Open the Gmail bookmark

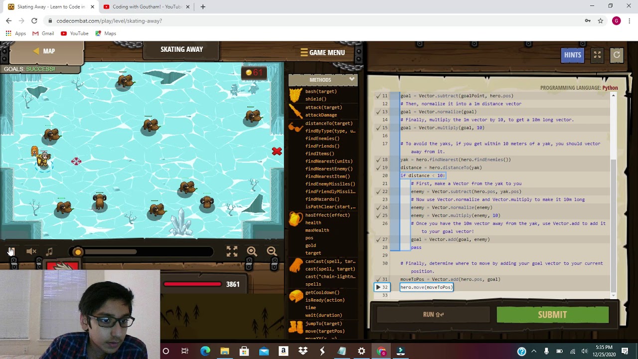click(x=43, y=33)
